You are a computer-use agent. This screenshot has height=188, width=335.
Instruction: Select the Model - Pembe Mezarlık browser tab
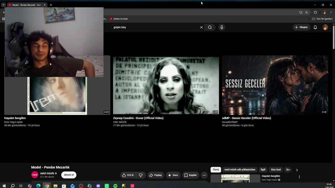tap(27, 5)
